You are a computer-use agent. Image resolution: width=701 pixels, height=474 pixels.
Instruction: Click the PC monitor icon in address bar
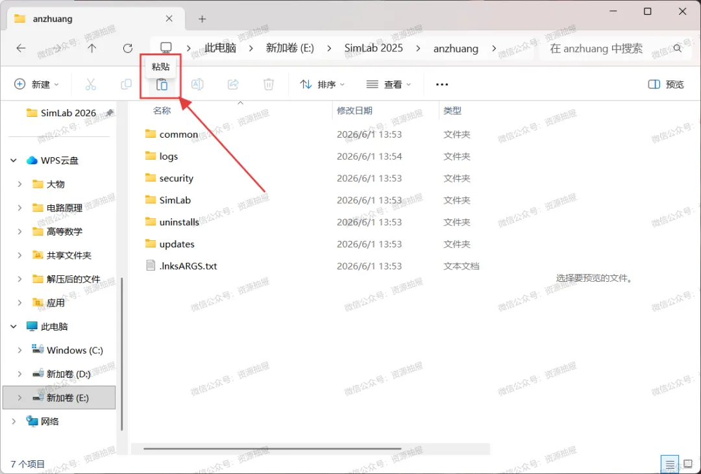tap(166, 47)
